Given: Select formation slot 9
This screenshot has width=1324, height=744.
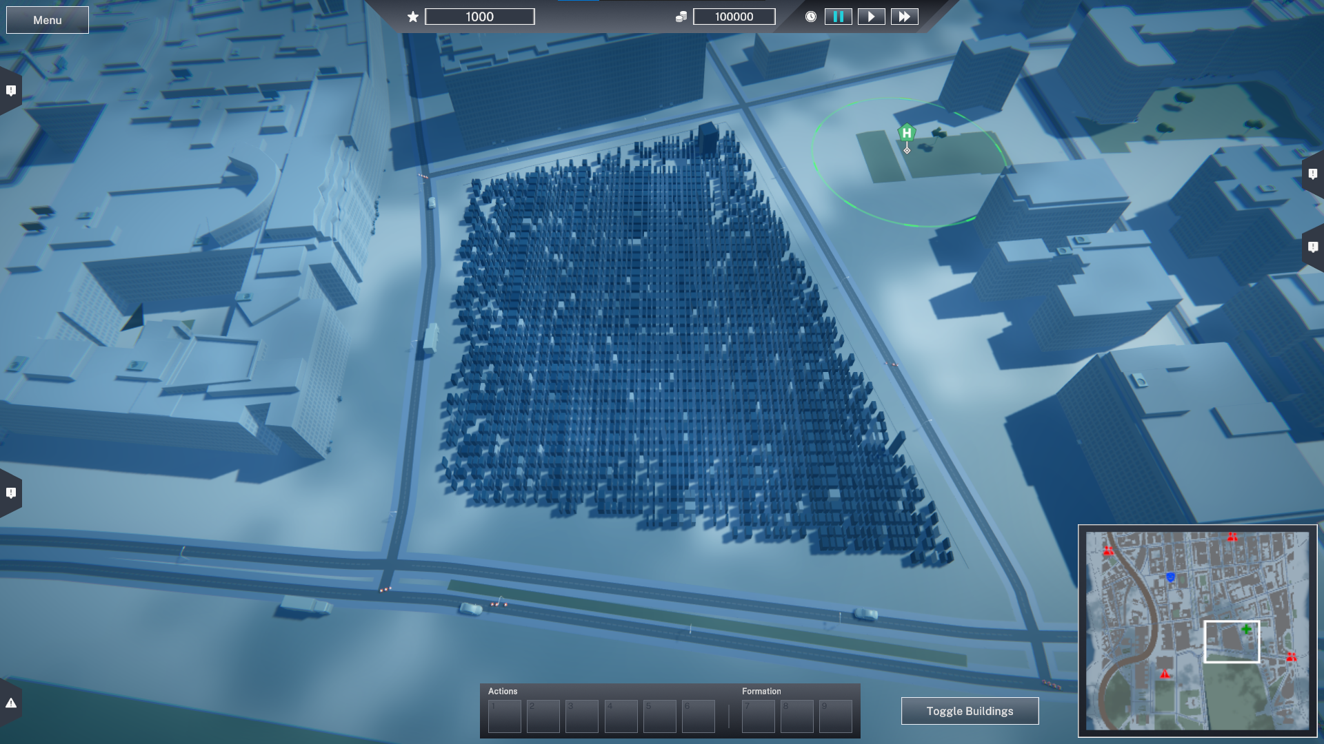Looking at the screenshot, I should coord(835,716).
